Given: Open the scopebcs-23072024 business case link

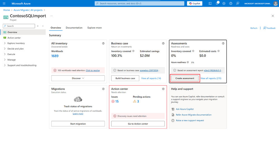Looking at the screenshot, I should (x=149, y=70).
